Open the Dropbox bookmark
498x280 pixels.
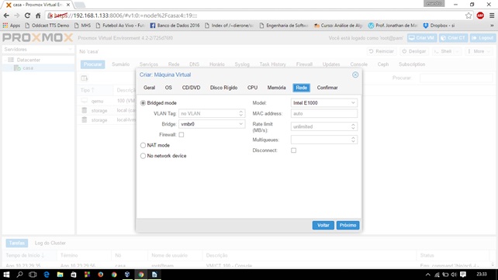coord(439,26)
